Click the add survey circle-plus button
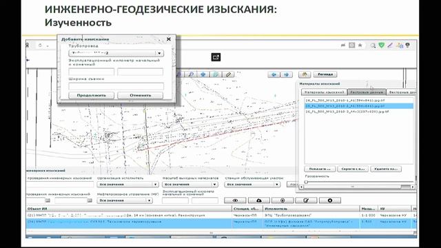441x248 pixels. click(x=283, y=200)
